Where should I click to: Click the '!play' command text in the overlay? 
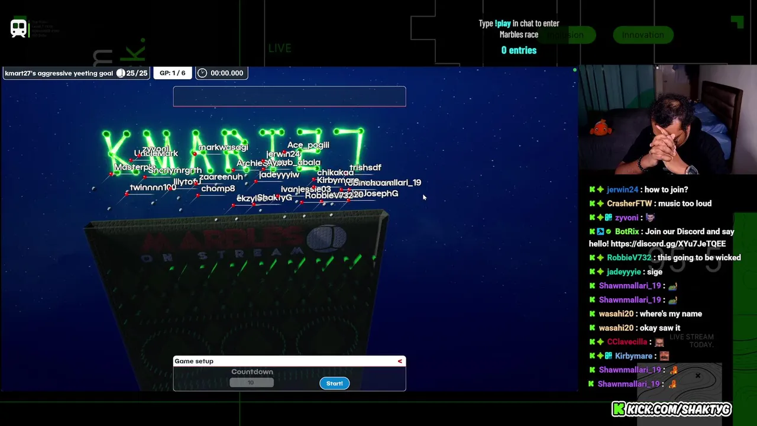[503, 24]
